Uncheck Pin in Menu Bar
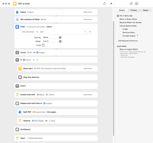This screenshot has width=153, height=143. pyautogui.click(x=118, y=16)
